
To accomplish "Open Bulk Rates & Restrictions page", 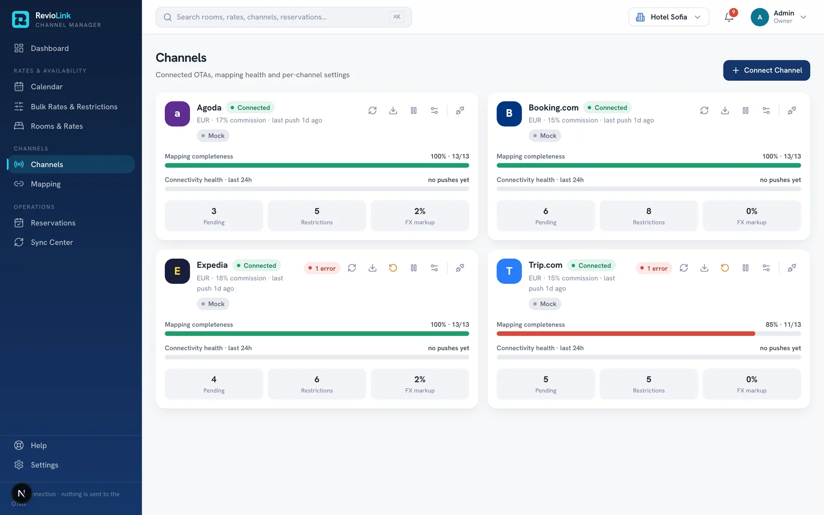I will [x=71, y=107].
